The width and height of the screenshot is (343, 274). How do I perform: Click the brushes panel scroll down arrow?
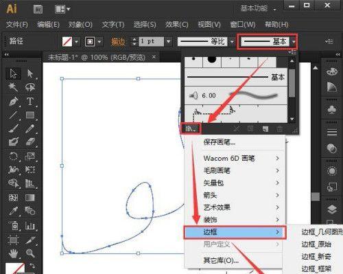(292, 119)
